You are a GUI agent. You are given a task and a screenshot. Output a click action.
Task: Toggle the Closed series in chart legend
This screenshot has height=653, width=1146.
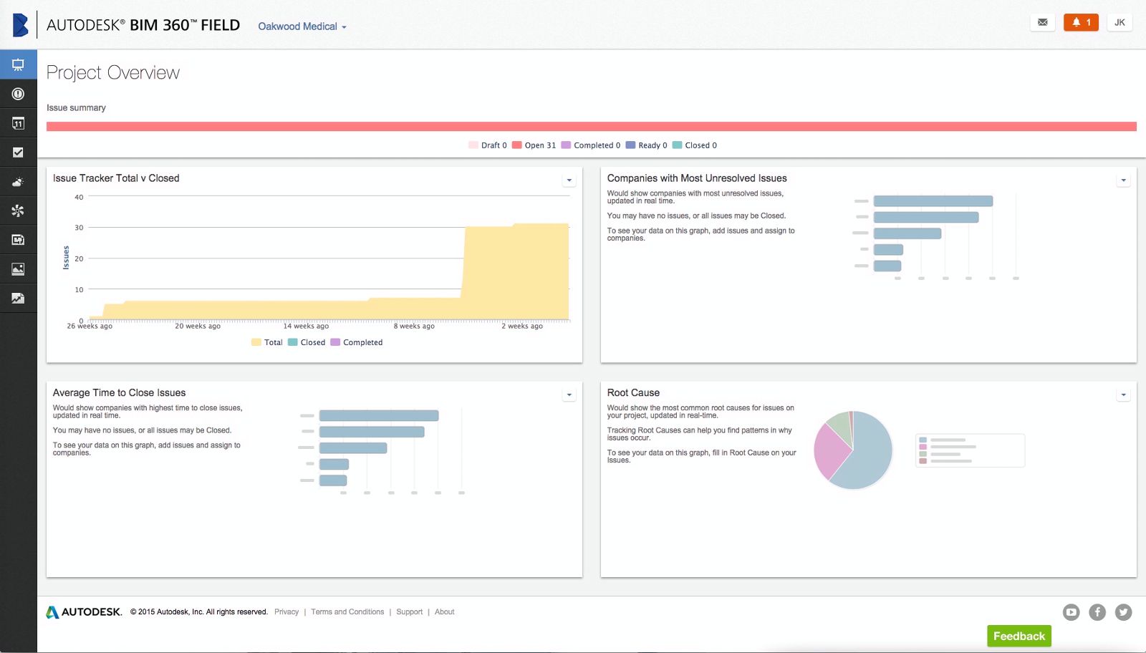(307, 342)
